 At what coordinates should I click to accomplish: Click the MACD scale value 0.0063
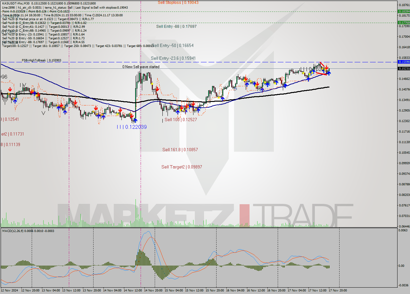403,230
